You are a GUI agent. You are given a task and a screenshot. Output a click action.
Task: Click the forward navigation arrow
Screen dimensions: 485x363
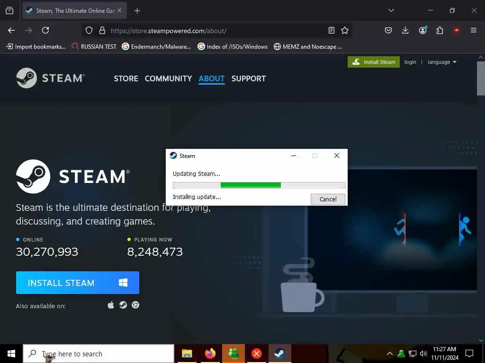(28, 30)
